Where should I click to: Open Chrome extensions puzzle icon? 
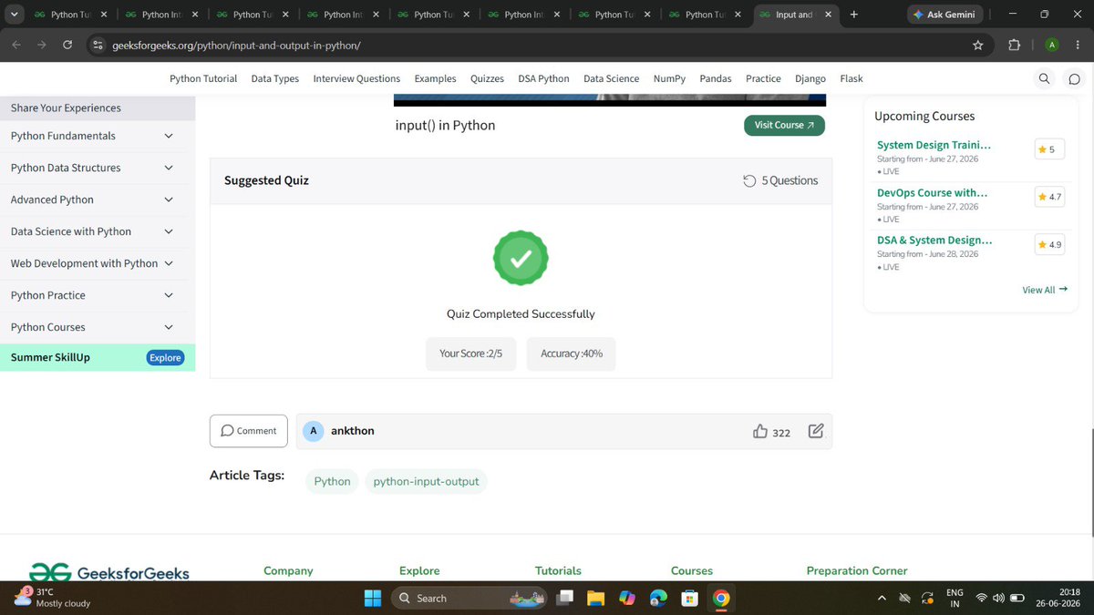tap(1014, 46)
